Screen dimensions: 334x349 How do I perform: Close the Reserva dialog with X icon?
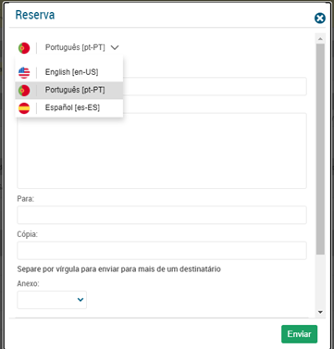[x=320, y=19]
